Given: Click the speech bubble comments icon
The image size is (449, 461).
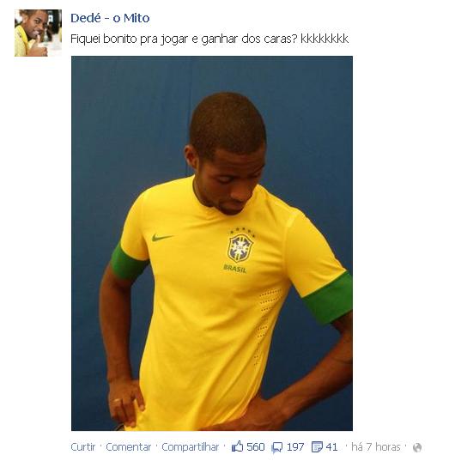Looking at the screenshot, I should [x=277, y=447].
